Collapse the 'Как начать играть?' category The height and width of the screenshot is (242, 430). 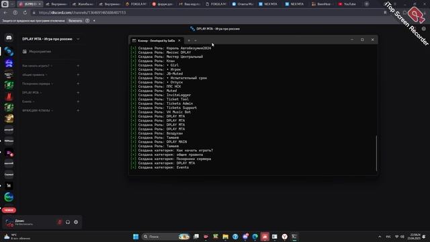(37, 66)
